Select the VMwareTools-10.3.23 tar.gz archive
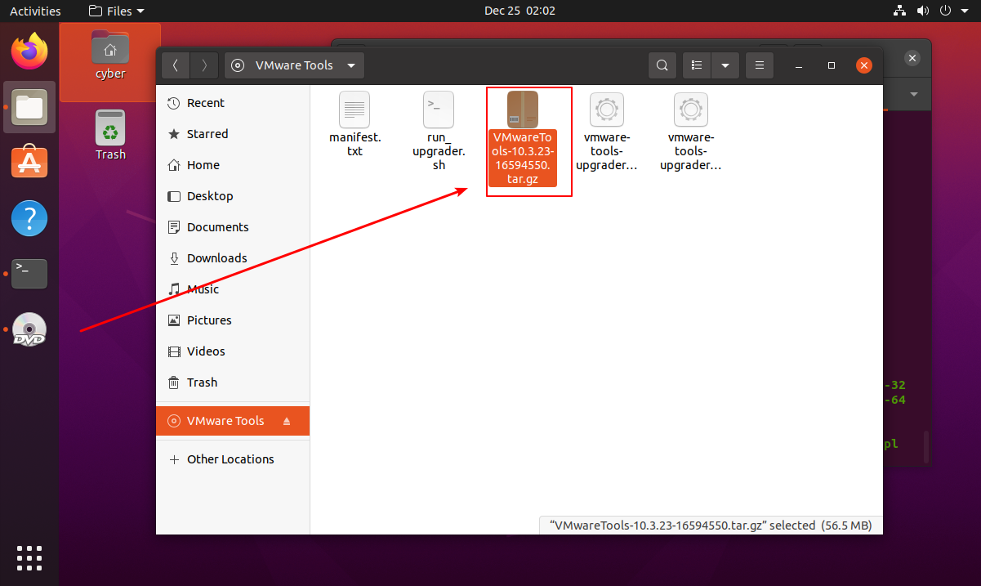The image size is (981, 586). [523, 138]
